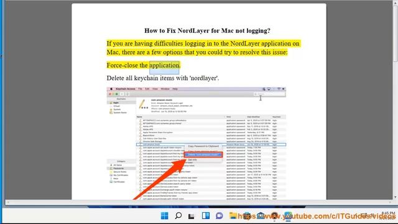
Task: Click the word 'Force-close' in the document
Action: pos(122,65)
